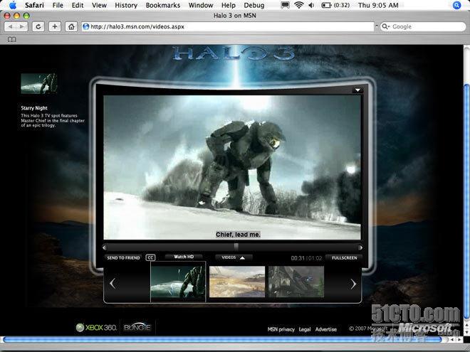Click the Xbox 360 logo
This screenshot has height=352, width=470.
(x=96, y=327)
